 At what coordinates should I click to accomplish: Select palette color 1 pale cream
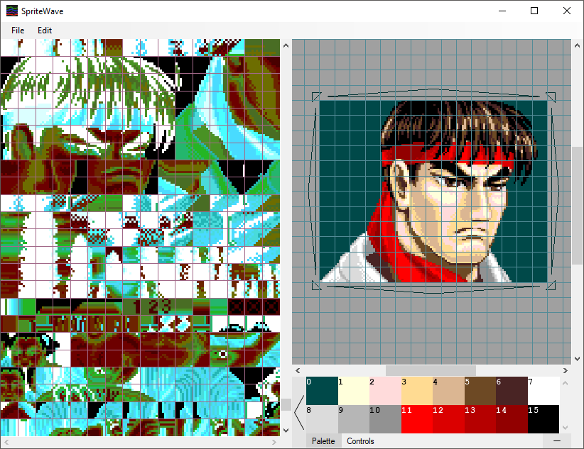354,391
